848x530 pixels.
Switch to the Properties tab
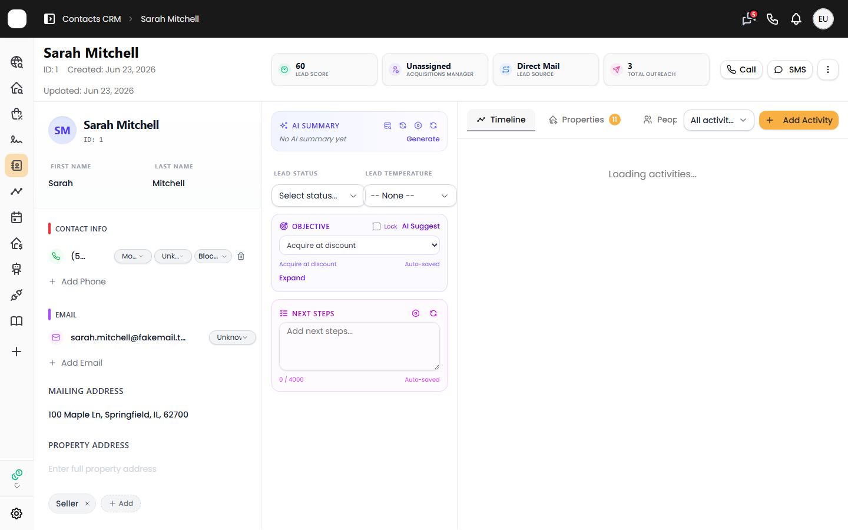[x=584, y=120]
